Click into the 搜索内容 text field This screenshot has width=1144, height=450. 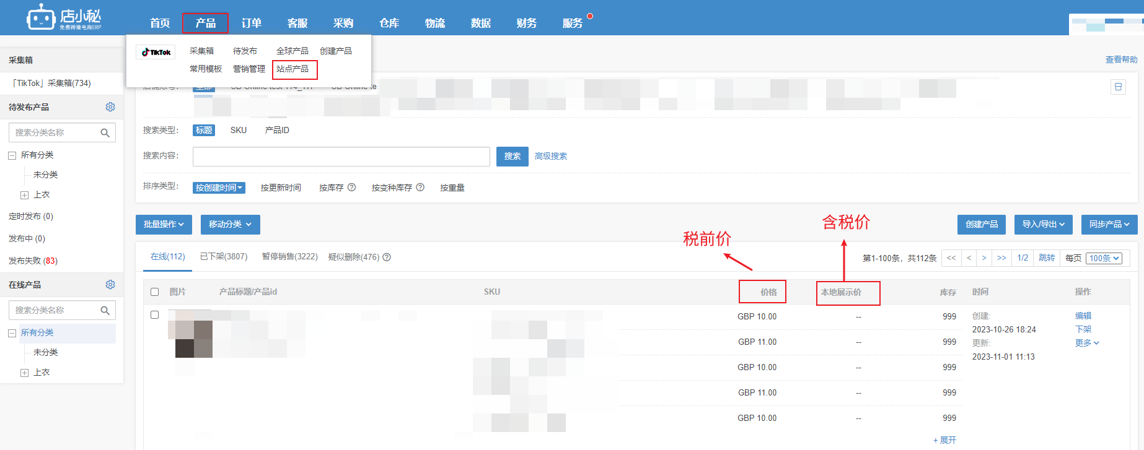coord(341,157)
